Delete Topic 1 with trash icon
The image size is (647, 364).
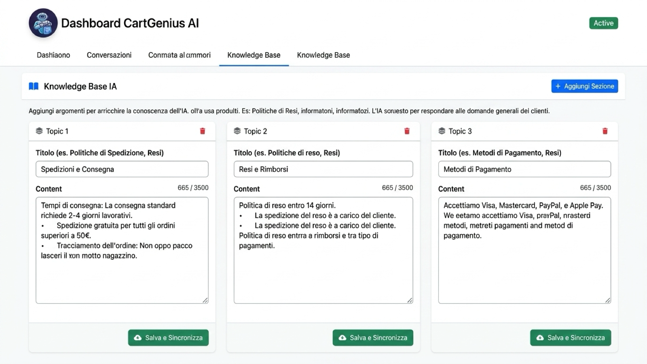click(x=203, y=131)
